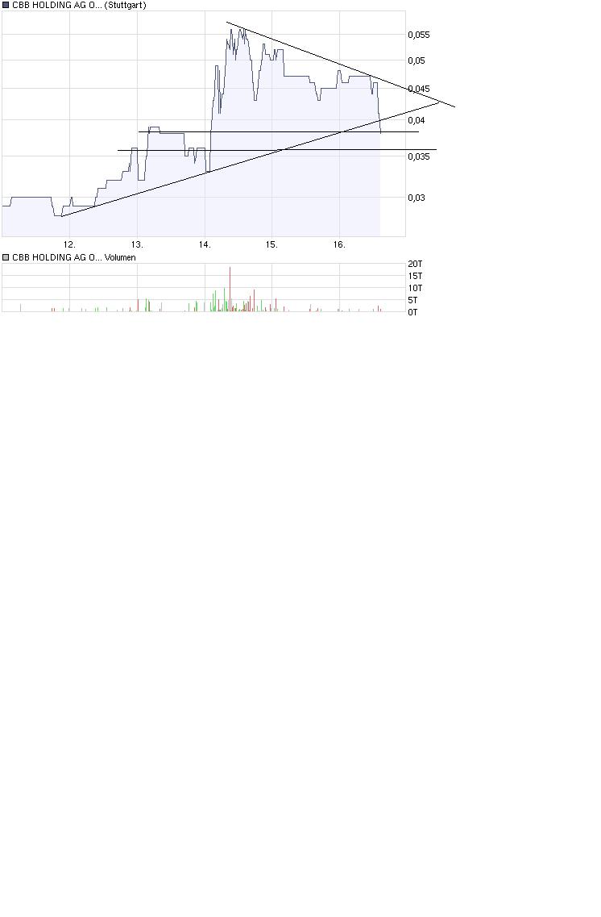
Task: Click the 20T volume axis label
Action: [x=415, y=264]
